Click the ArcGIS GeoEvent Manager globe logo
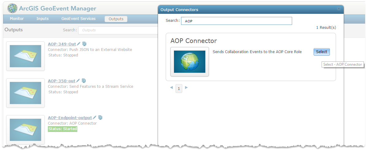Image resolution: width=367 pixels, height=151 pixels. tap(12, 8)
